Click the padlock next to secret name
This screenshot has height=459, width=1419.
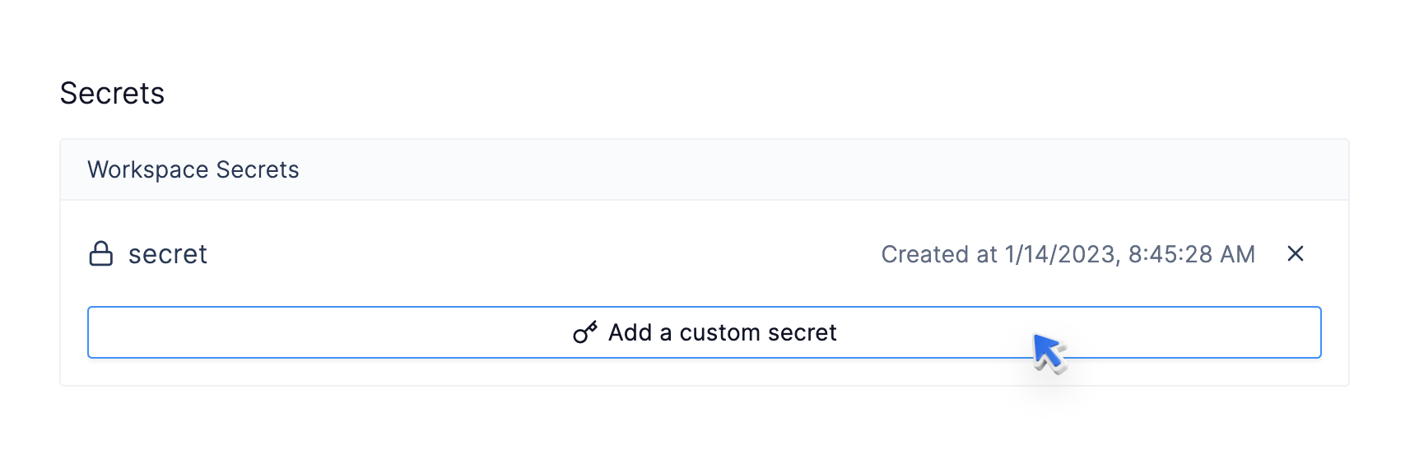click(x=100, y=254)
